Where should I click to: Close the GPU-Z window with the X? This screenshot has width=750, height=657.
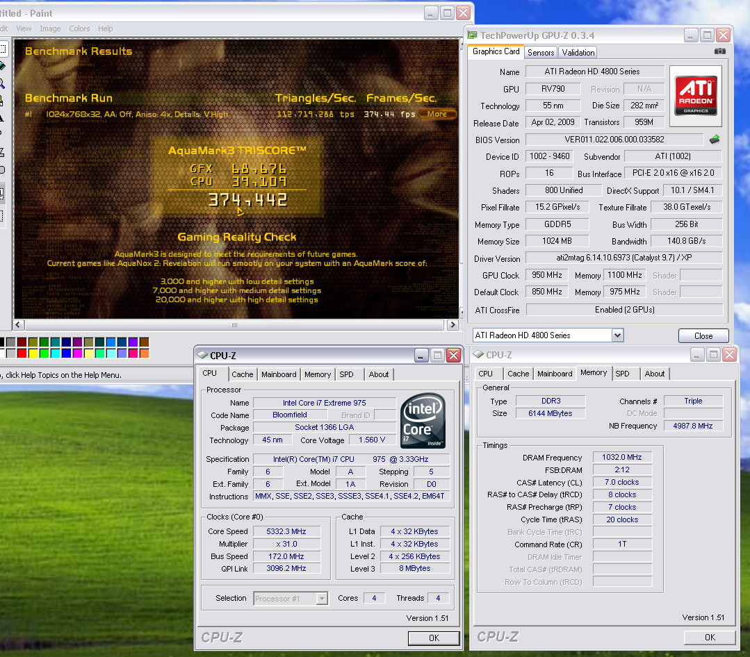tap(723, 35)
